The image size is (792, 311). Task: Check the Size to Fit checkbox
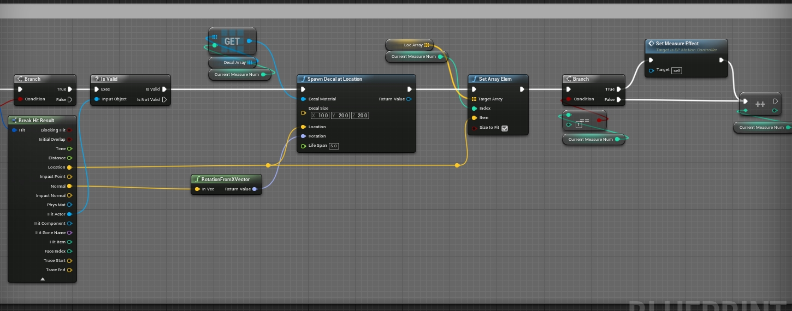(505, 128)
